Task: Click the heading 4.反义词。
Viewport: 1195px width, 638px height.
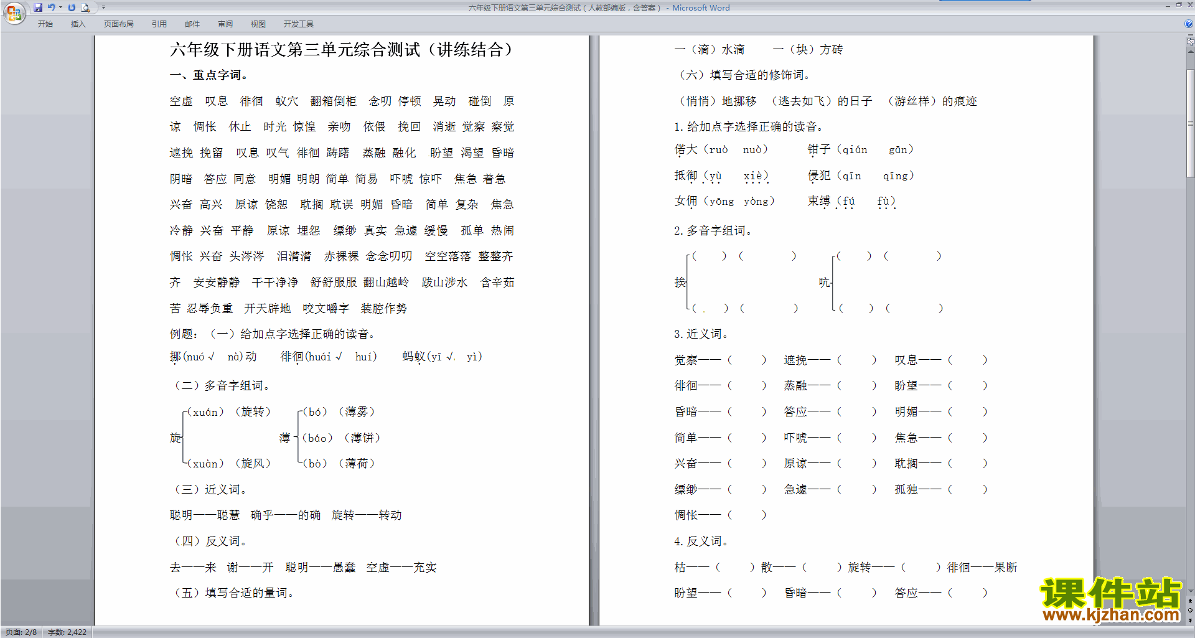Action: click(702, 542)
